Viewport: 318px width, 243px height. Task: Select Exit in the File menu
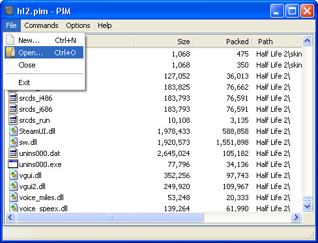click(x=44, y=83)
